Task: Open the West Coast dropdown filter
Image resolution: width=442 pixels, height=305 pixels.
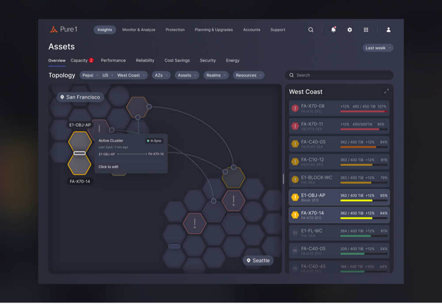Action: point(131,75)
